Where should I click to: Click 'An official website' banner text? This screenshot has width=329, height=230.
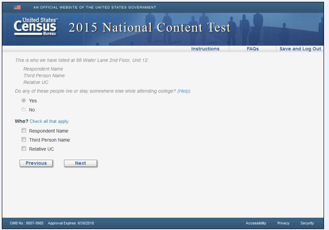[95, 7]
